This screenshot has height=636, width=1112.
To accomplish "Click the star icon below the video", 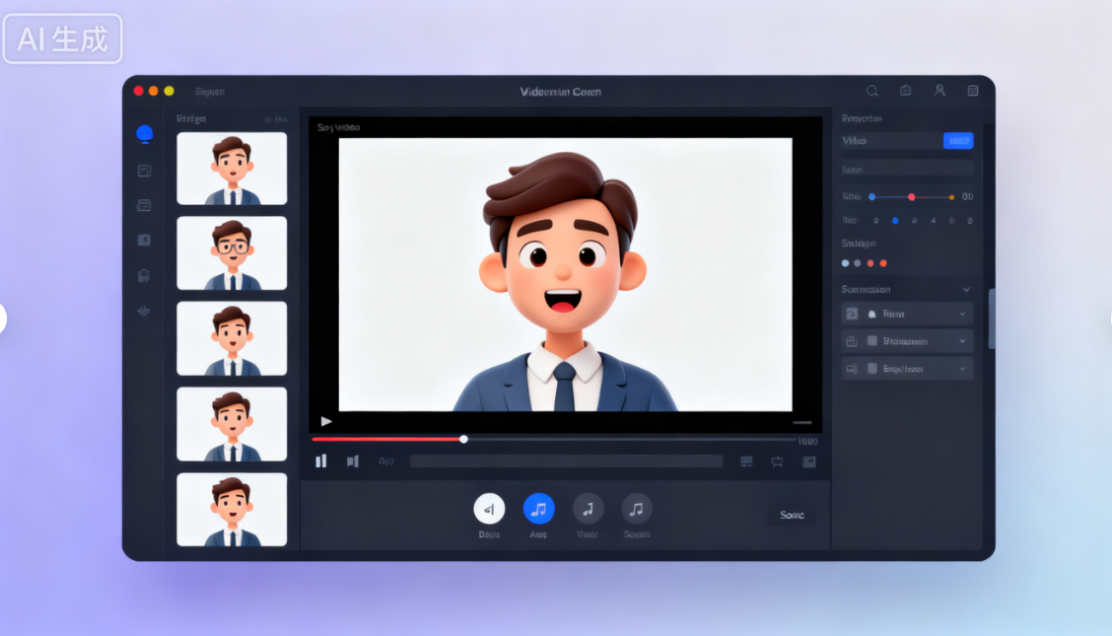I will (x=777, y=461).
